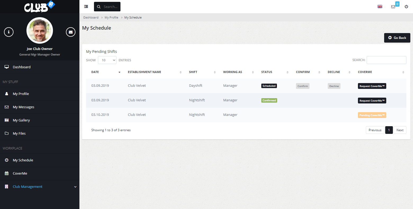Click the envelope circle icon beside avatar
The image size is (413, 209).
tap(70, 32)
